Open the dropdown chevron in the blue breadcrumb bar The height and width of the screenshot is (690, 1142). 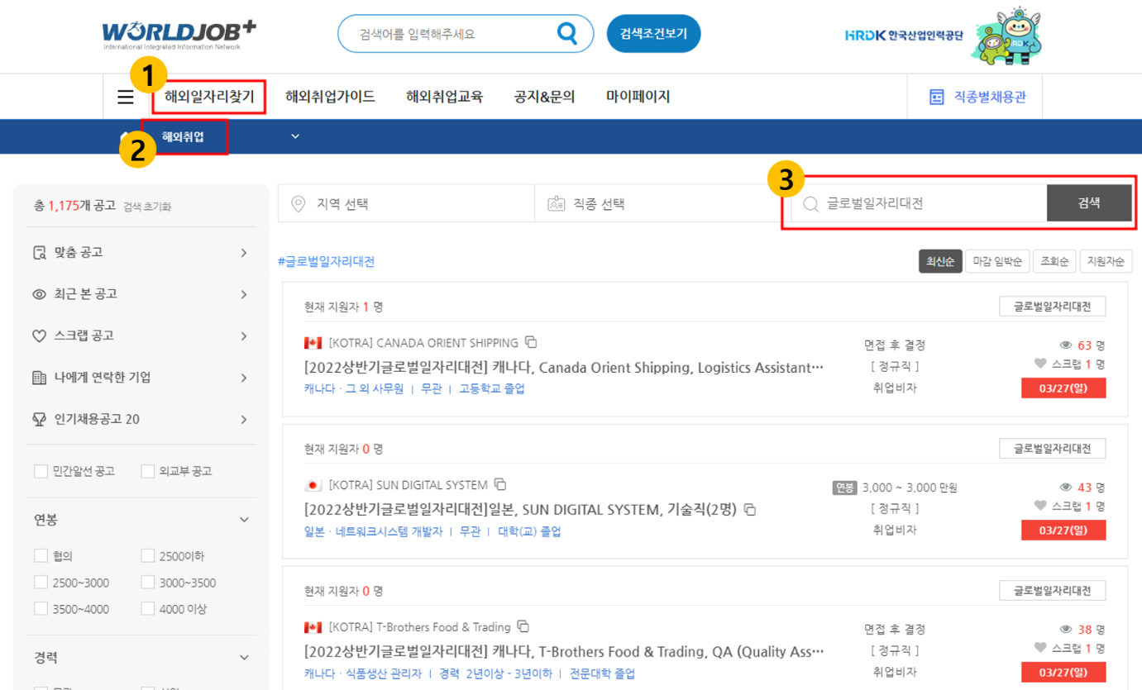click(x=295, y=137)
